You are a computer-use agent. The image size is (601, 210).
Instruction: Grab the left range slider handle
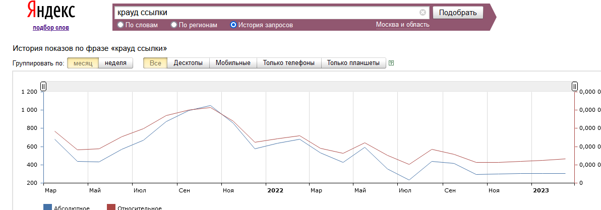click(43, 87)
